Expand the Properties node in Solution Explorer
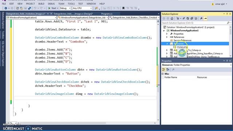The height and width of the screenshot is (131, 233). [167, 34]
